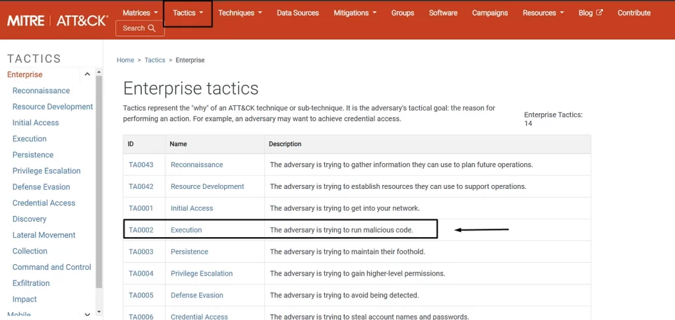This screenshot has height=320, width=675.
Task: Open the TA0005 ID link
Action: (x=141, y=295)
